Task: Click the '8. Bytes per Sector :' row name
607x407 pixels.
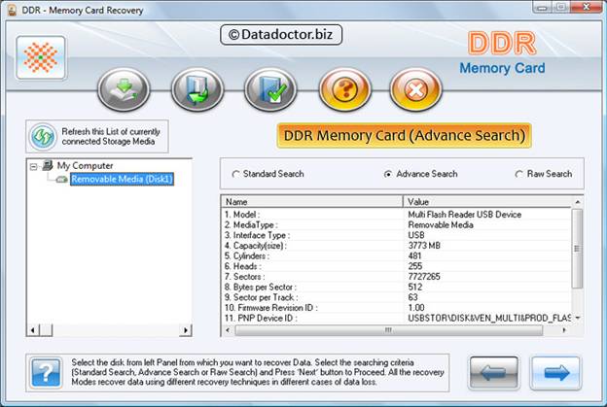Action: pyautogui.click(x=260, y=288)
